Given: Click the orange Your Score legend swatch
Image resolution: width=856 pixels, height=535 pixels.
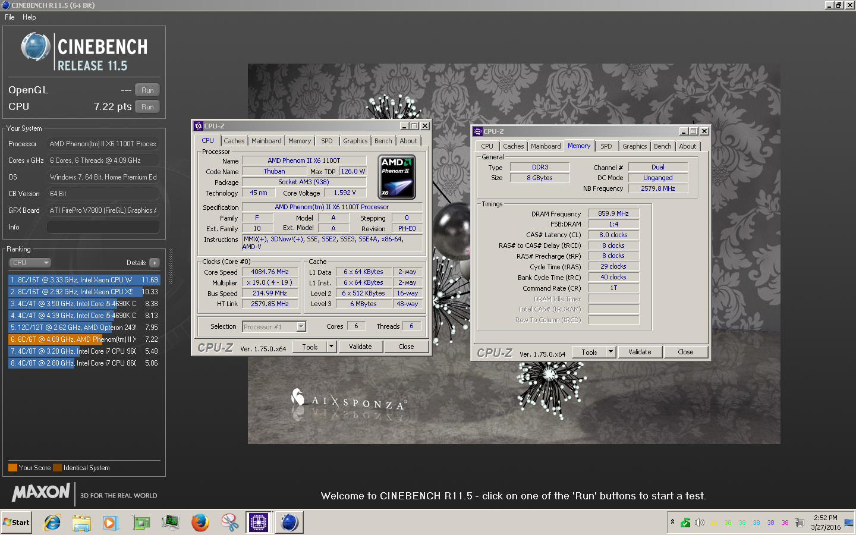Looking at the screenshot, I should pos(12,468).
